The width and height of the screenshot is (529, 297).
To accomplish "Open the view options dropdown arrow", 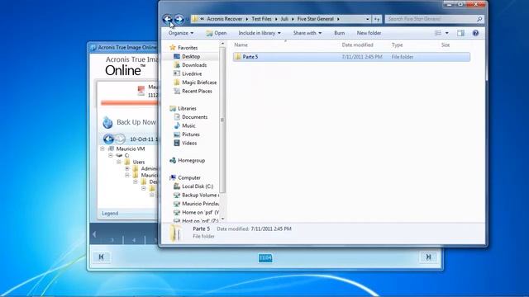I will point(446,33).
